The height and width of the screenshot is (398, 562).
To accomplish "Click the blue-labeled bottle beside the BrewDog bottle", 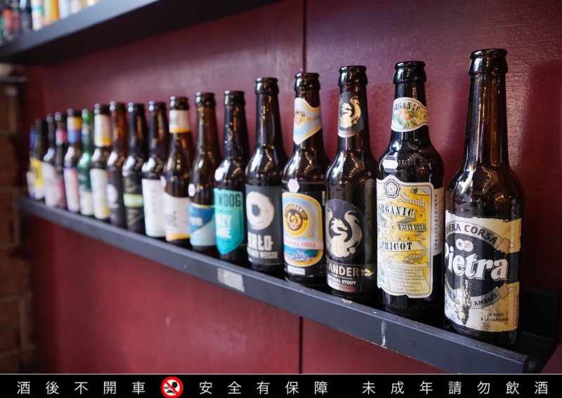I will [x=203, y=172].
